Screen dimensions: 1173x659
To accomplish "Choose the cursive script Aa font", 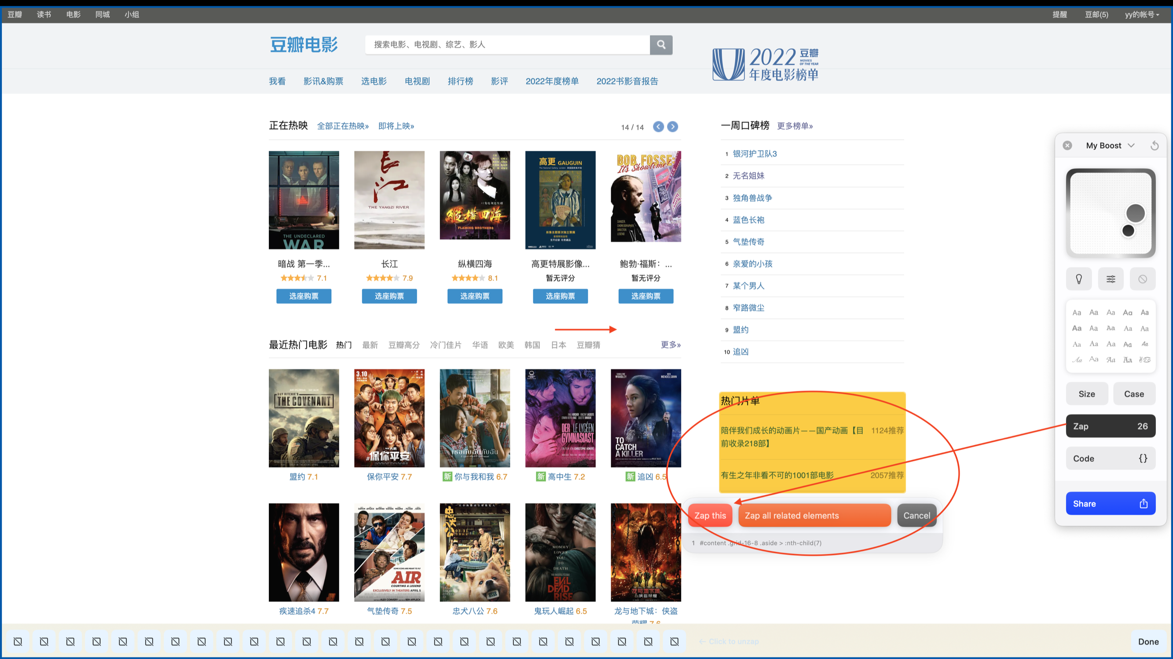I will pyautogui.click(x=1077, y=360).
